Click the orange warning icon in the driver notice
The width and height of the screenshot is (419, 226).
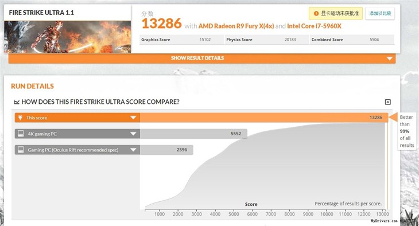316,13
